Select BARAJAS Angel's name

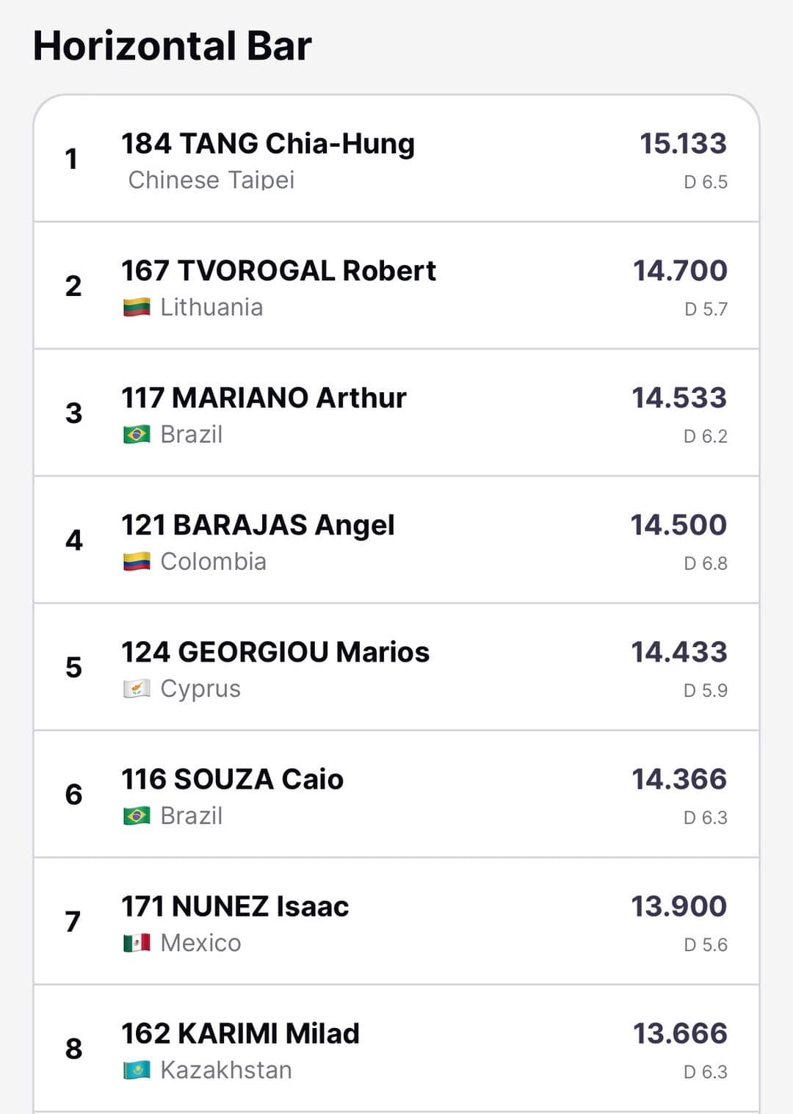coord(258,525)
